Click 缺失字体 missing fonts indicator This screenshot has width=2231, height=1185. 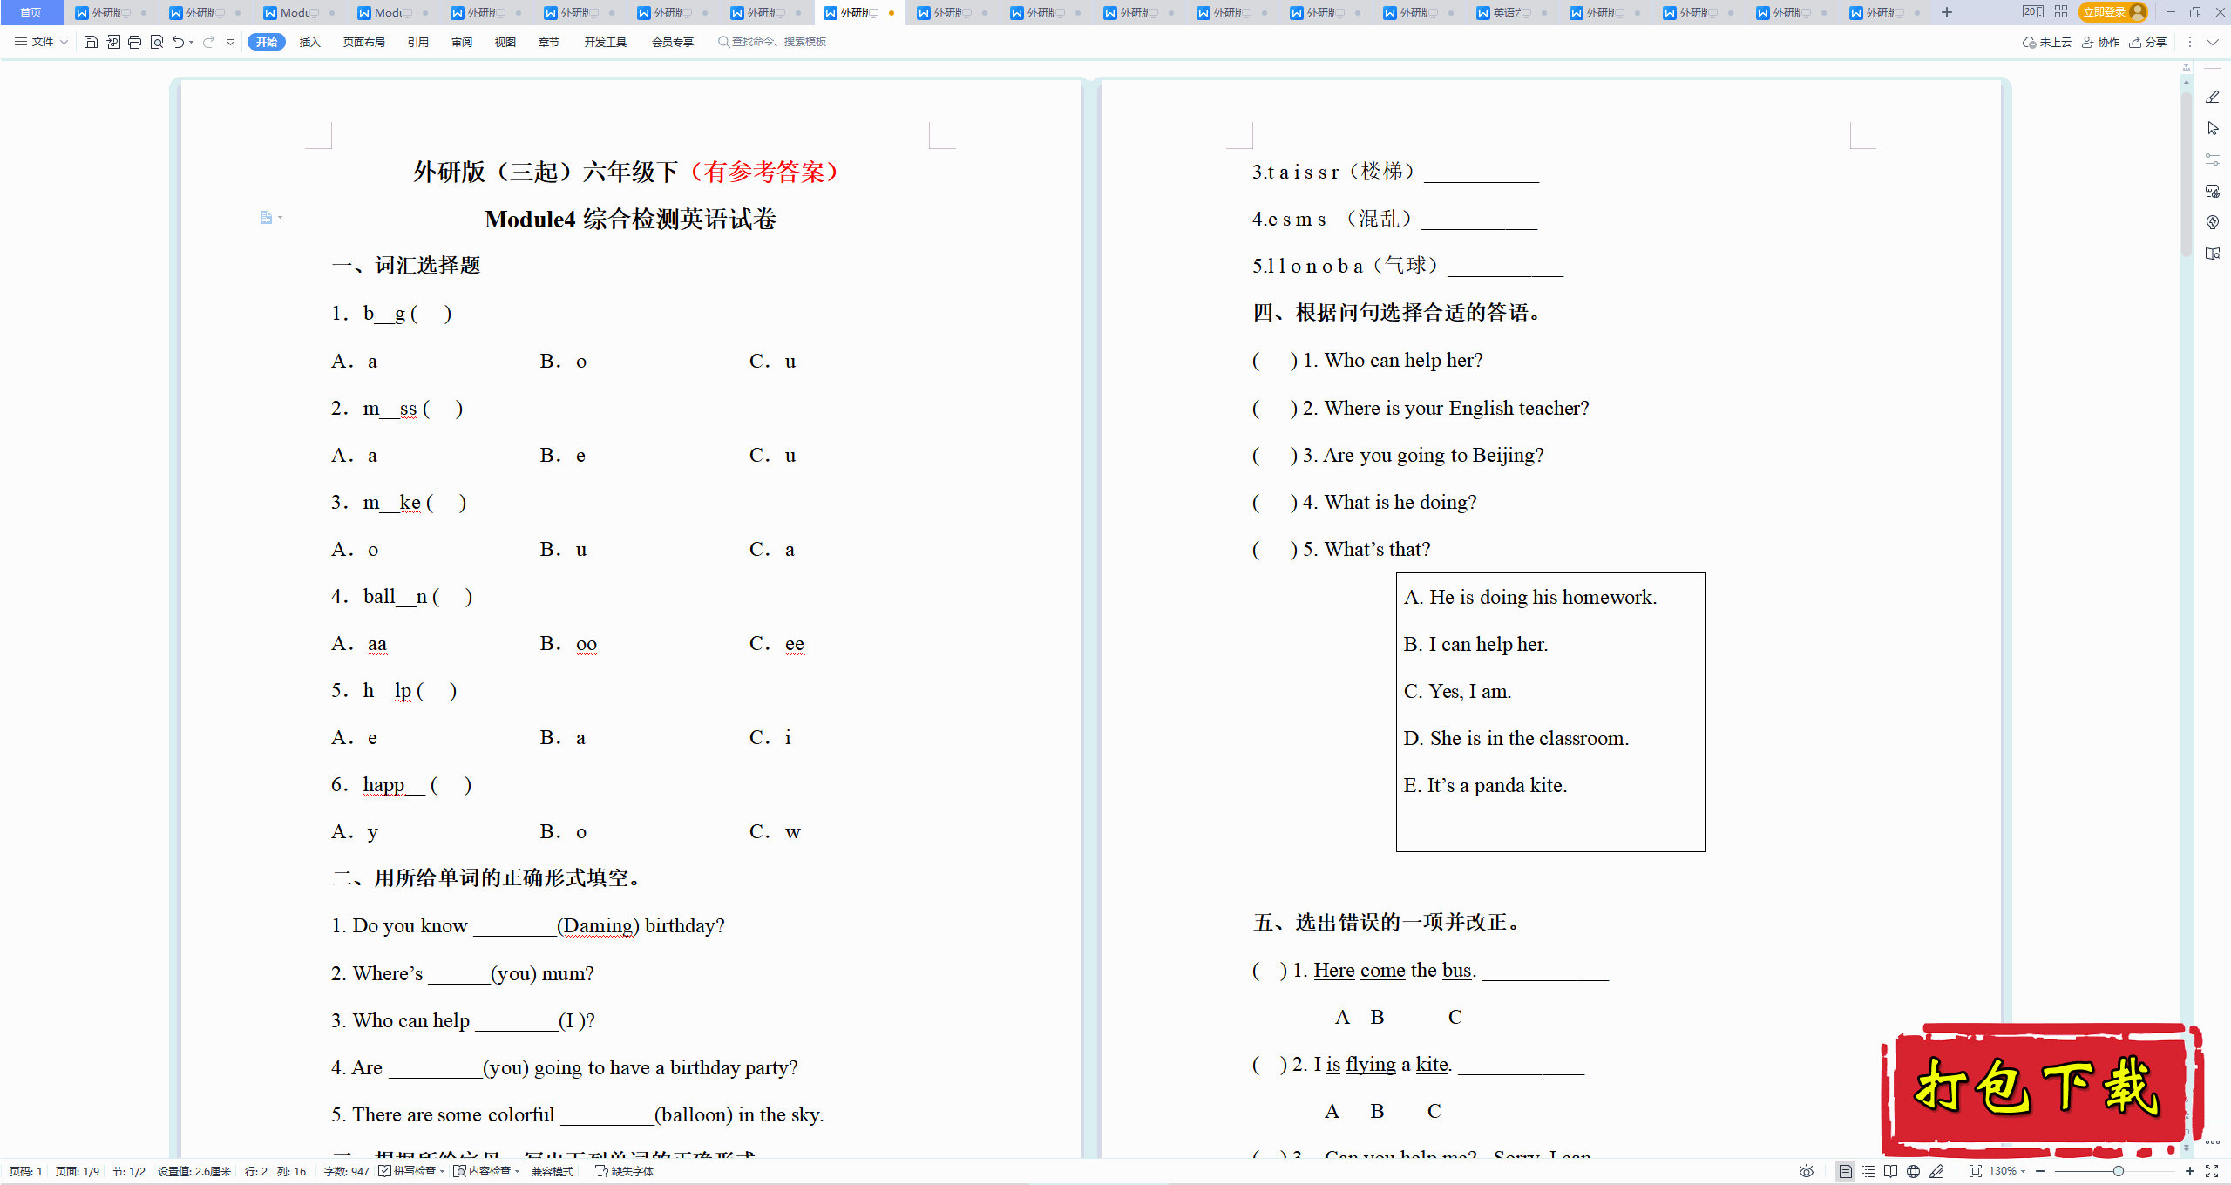pos(624,1171)
